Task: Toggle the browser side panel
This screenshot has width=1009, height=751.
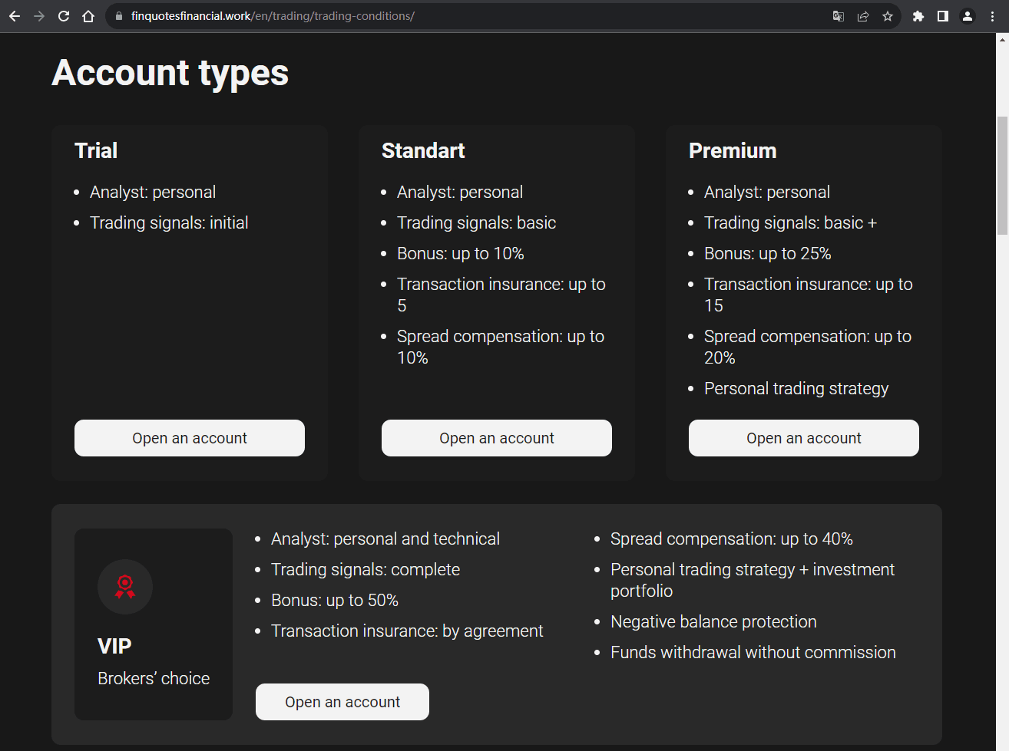Action: [x=943, y=16]
